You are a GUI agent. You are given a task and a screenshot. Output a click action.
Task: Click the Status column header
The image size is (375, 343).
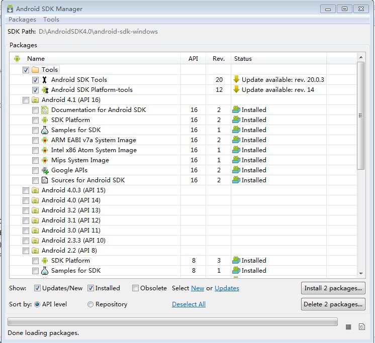pyautogui.click(x=279, y=59)
